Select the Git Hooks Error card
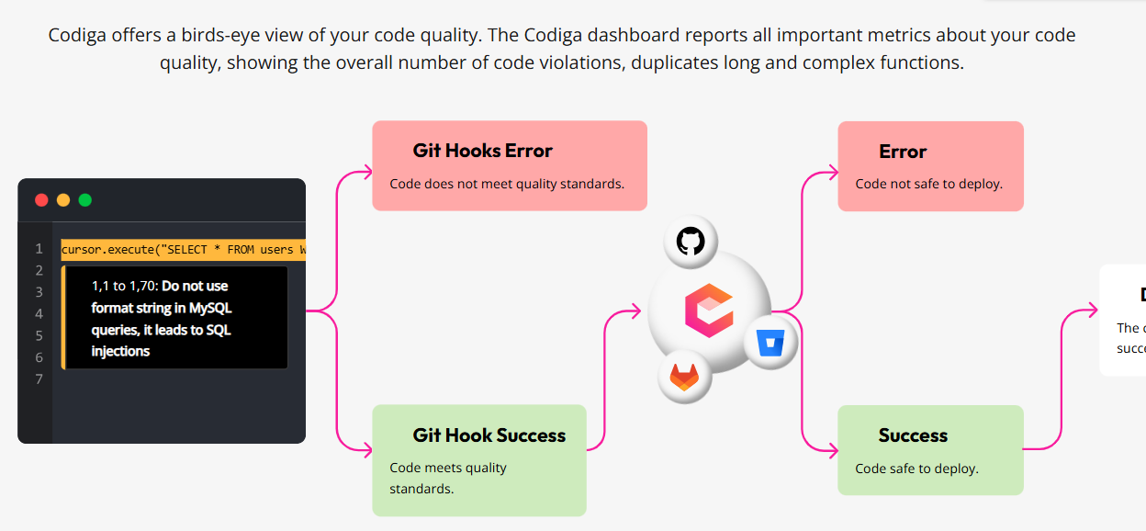Screen dimensions: 1146x531 (510, 165)
